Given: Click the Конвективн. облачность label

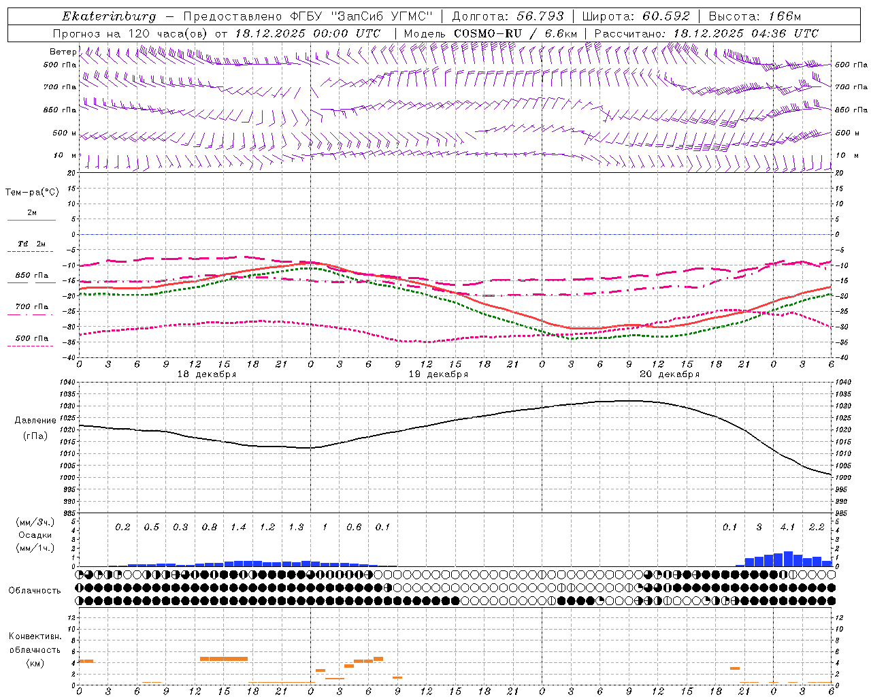Looking at the screenshot, I should (35, 643).
